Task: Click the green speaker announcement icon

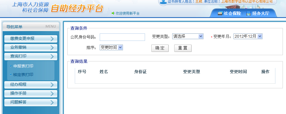Action: pyautogui.click(x=113, y=13)
